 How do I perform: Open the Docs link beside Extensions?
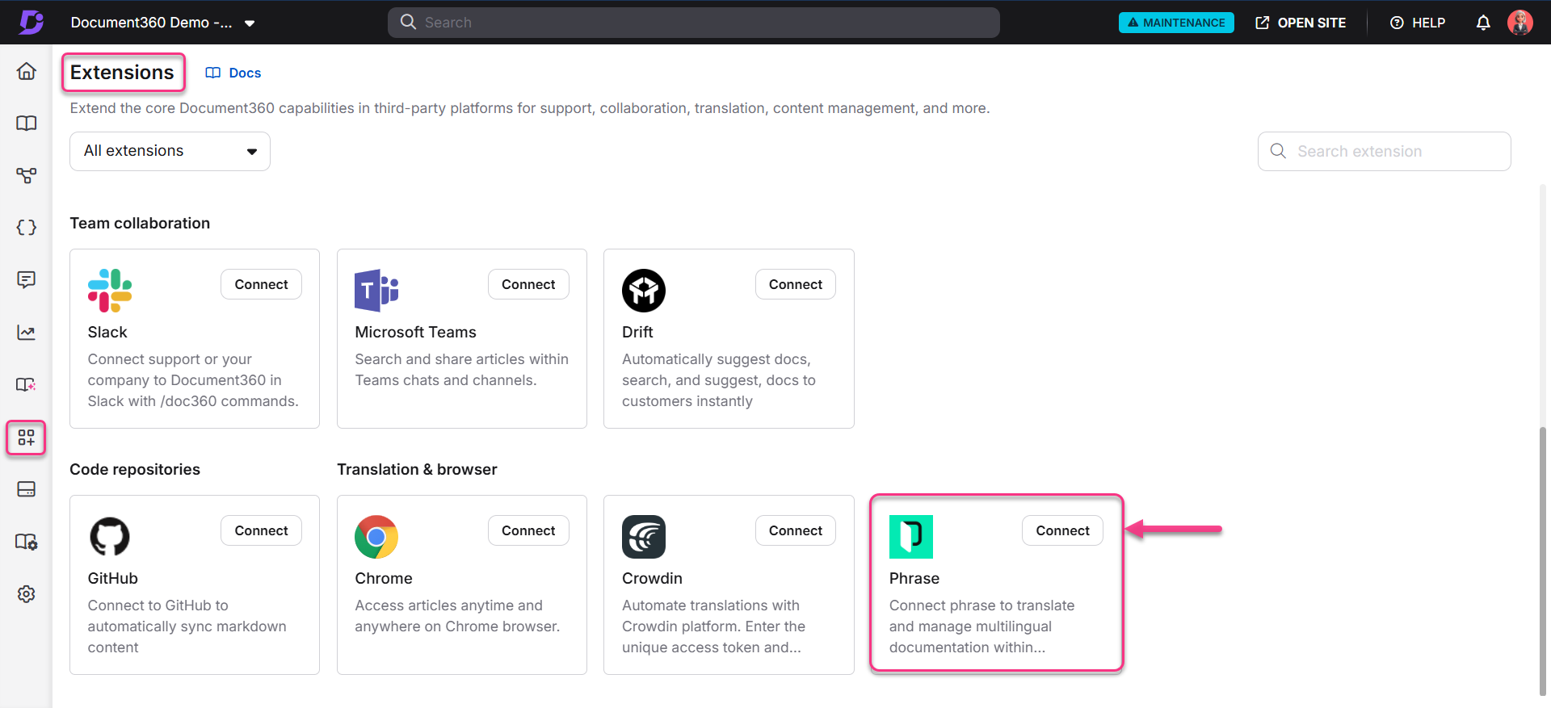point(234,73)
